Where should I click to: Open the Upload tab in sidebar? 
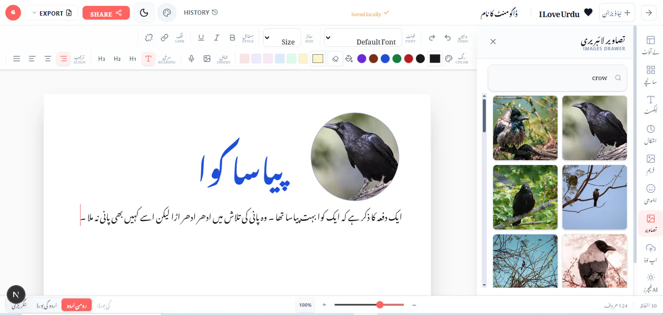point(650,253)
